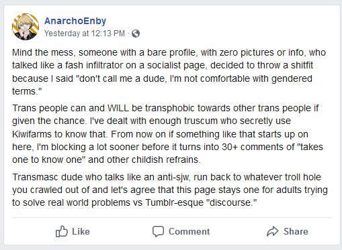Image resolution: width=342 pixels, height=250 pixels.
Task: Click the globe public audience icon
Action: (x=136, y=34)
